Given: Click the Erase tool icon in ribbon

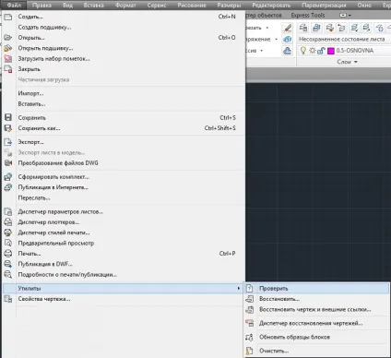Looking at the screenshot, I should pos(288,28).
